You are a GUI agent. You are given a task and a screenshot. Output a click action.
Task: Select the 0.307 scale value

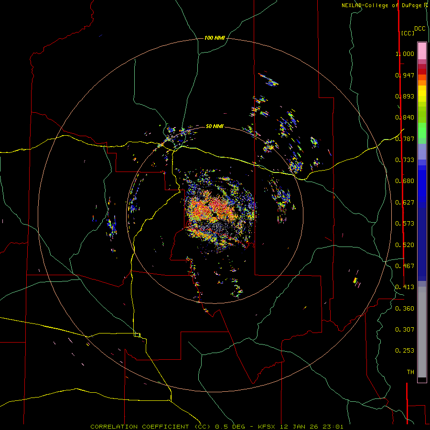pyautogui.click(x=405, y=330)
